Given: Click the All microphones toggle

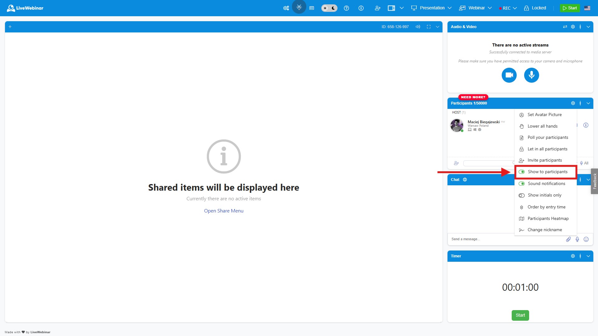Looking at the screenshot, I should (x=584, y=163).
